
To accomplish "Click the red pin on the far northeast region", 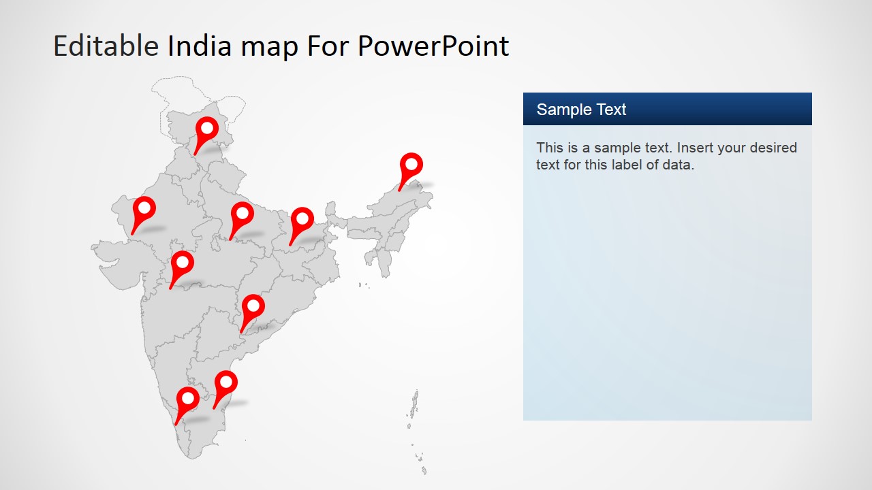I will click(x=410, y=171).
